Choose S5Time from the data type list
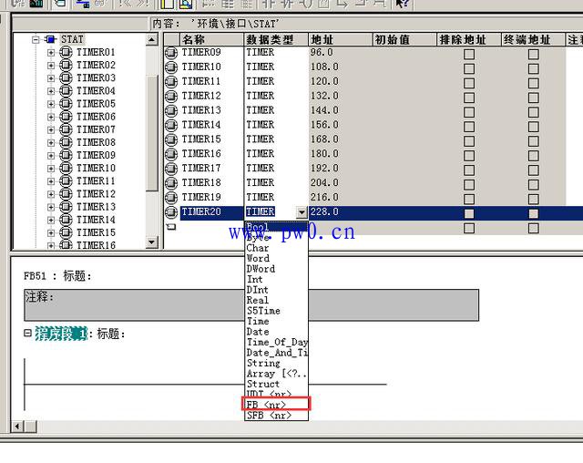 tap(276, 311)
